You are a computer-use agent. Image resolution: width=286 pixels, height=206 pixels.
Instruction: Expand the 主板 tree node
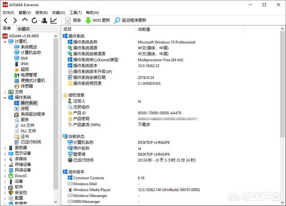[x=5, y=92]
